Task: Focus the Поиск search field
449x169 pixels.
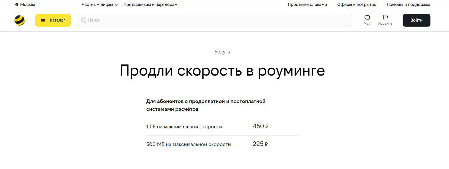Action: [x=214, y=20]
